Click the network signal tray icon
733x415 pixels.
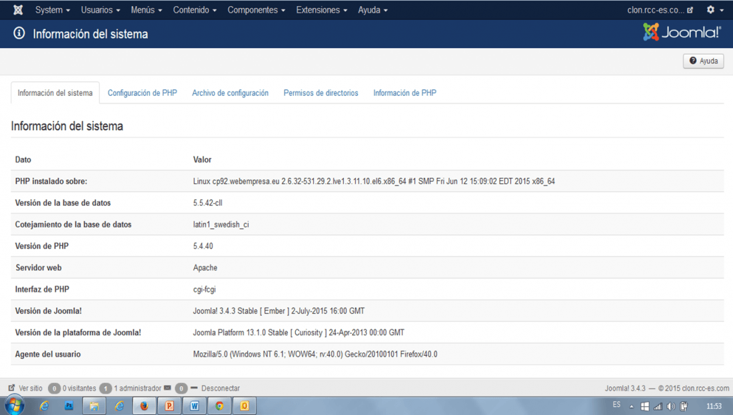[x=658, y=406]
